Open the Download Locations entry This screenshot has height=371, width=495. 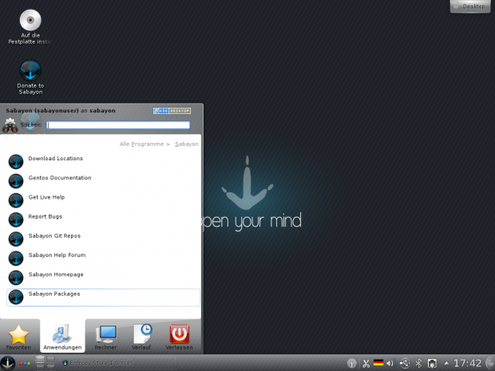pyautogui.click(x=55, y=159)
